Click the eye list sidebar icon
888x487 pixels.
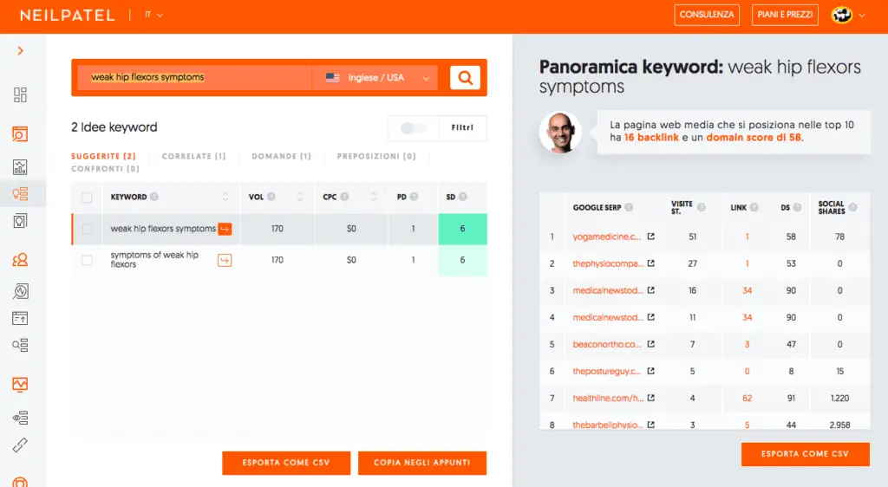click(x=20, y=418)
